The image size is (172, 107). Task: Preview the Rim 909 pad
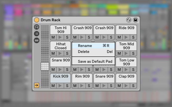(x=82, y=85)
